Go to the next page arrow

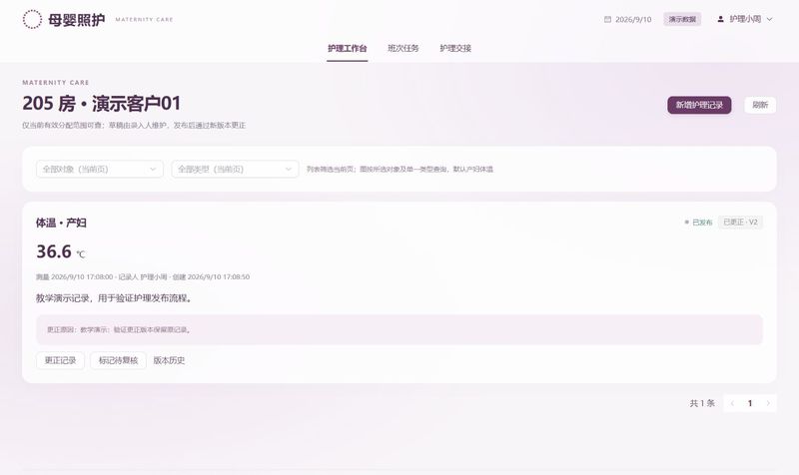pyautogui.click(x=768, y=403)
